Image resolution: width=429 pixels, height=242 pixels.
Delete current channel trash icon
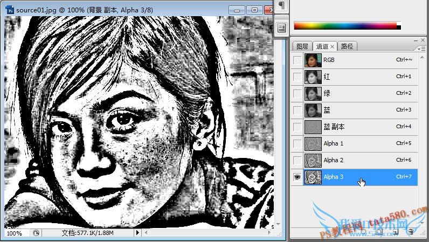pos(411,232)
